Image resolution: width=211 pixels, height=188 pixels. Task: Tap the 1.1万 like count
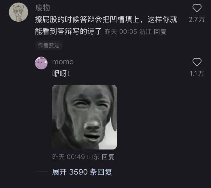(x=197, y=74)
